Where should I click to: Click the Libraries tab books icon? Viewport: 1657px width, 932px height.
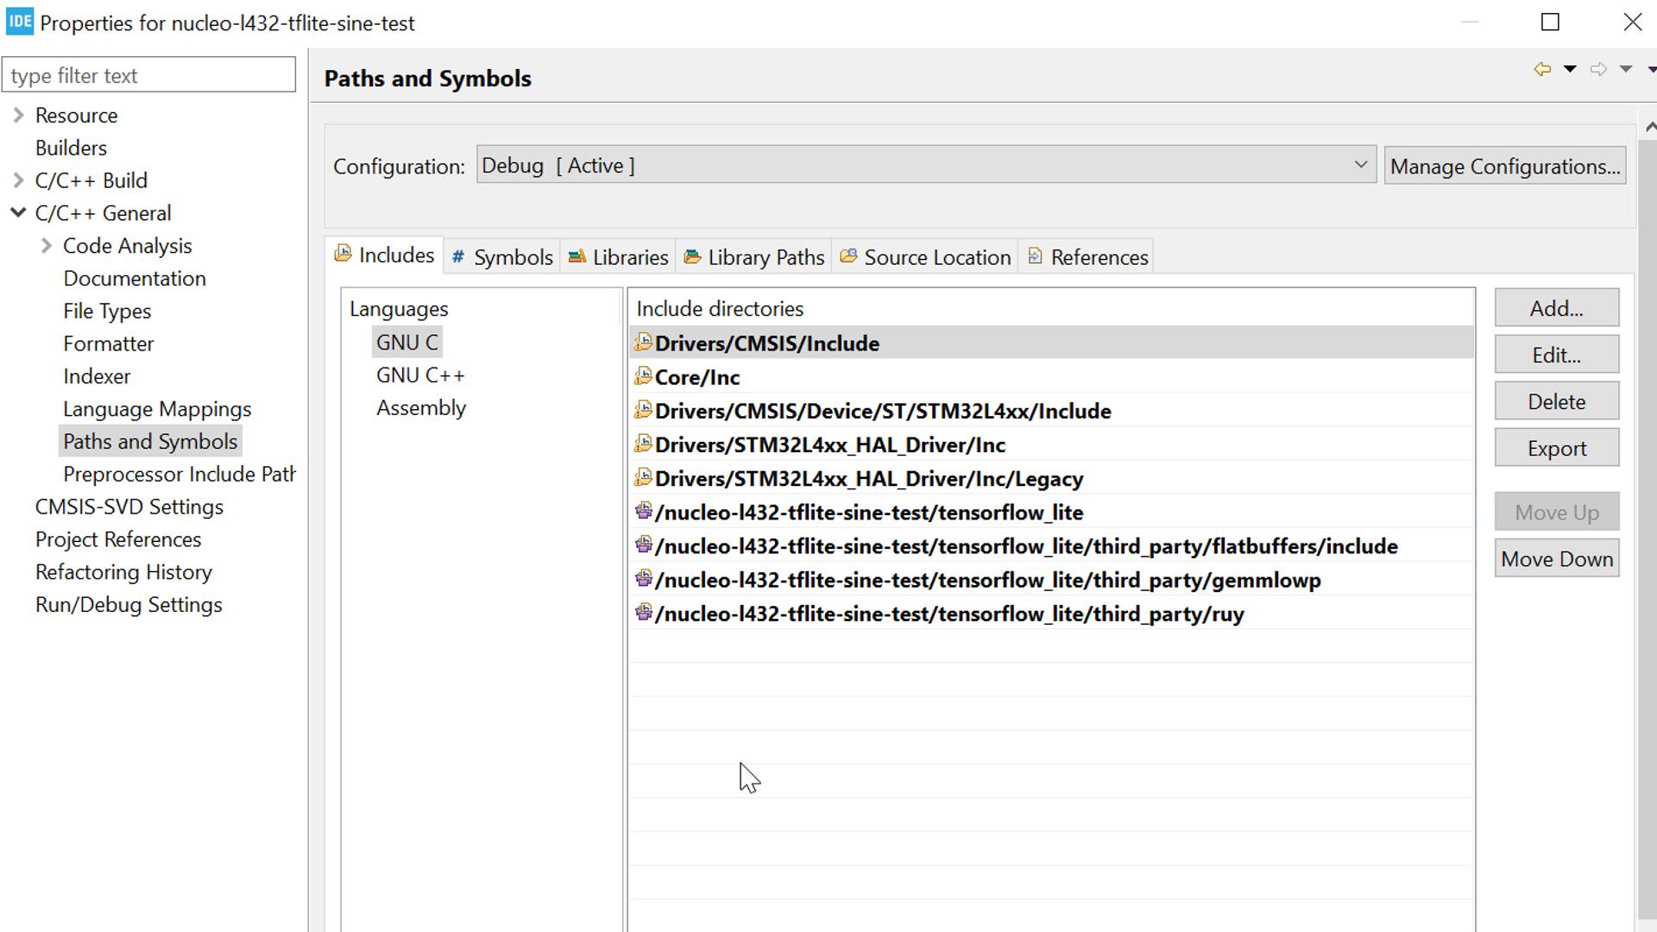point(576,257)
